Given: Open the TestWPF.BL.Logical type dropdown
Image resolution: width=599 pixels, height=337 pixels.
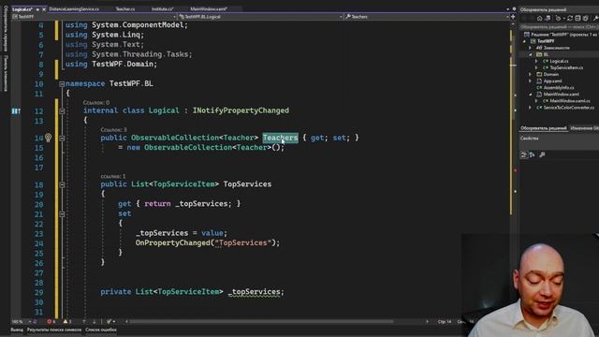Looking at the screenshot, I should (341, 17).
